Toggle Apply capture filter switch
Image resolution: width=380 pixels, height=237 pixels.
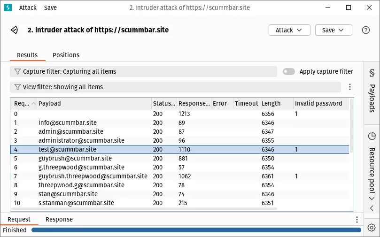[x=288, y=72]
